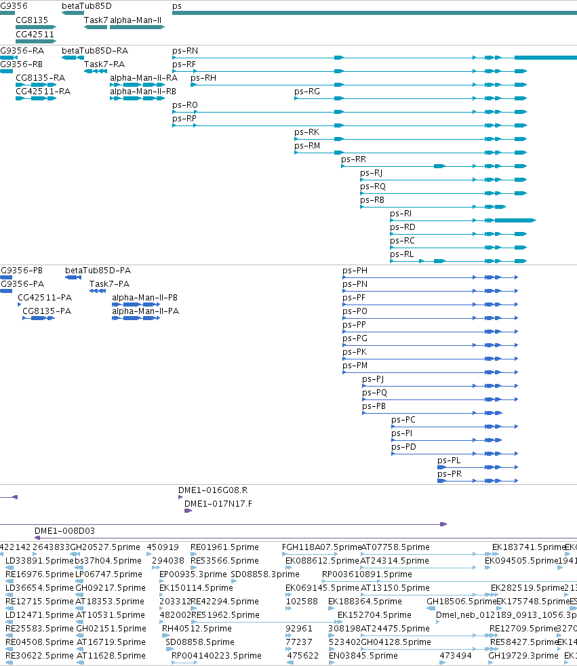This screenshot has width=577, height=666.
Task: Click the ps-RI transcript label
Action: point(401,214)
